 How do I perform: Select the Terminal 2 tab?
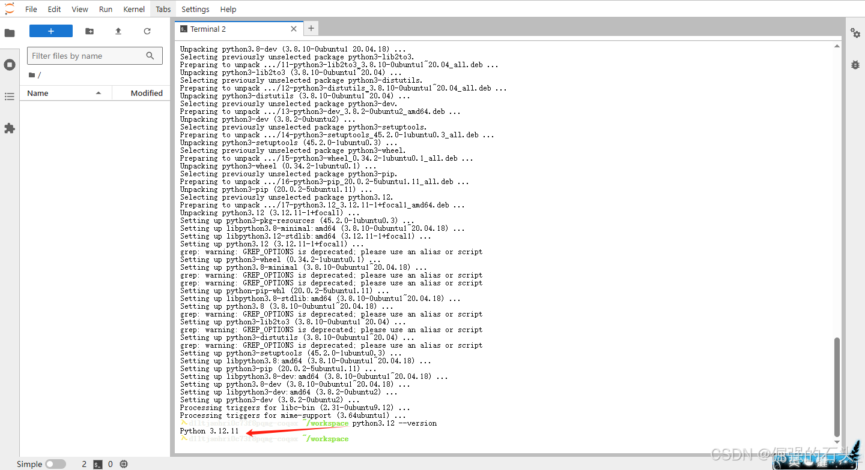[208, 29]
